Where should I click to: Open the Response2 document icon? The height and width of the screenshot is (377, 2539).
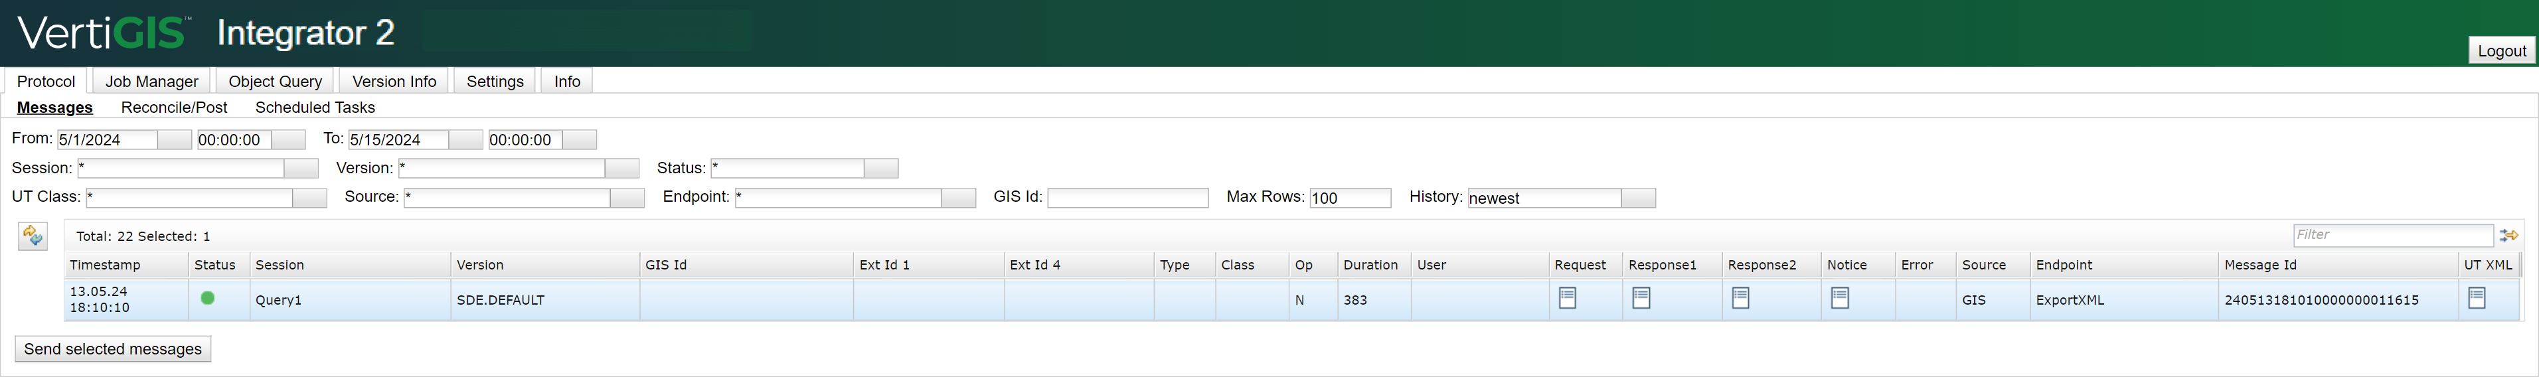[x=1741, y=298]
